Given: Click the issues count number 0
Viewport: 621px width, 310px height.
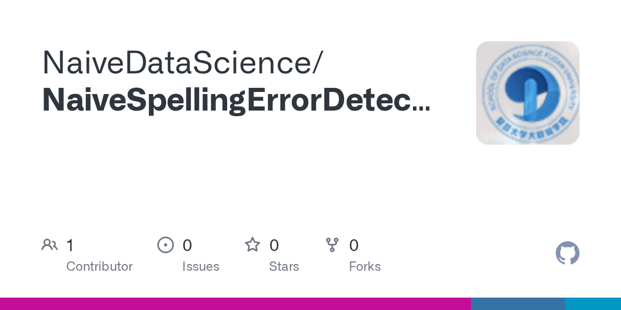Looking at the screenshot, I should pyautogui.click(x=187, y=245).
